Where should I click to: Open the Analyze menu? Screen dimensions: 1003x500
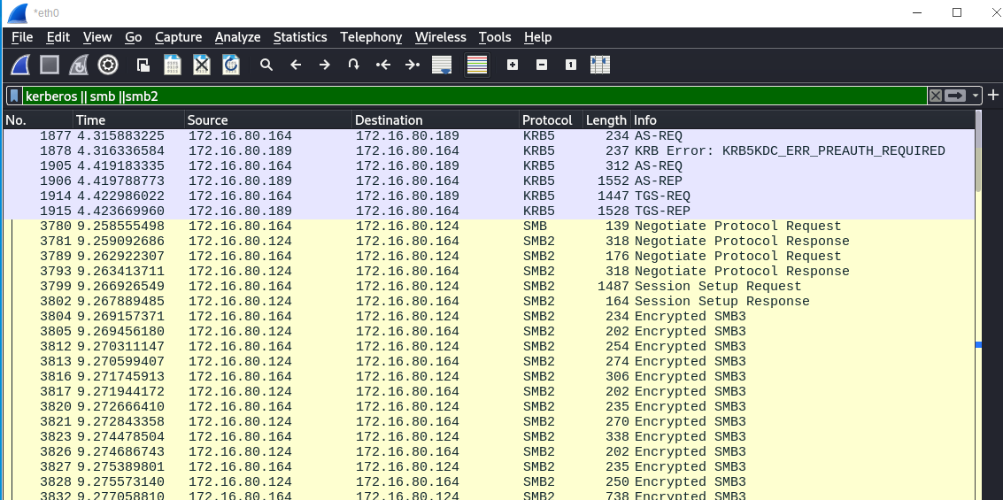point(237,37)
